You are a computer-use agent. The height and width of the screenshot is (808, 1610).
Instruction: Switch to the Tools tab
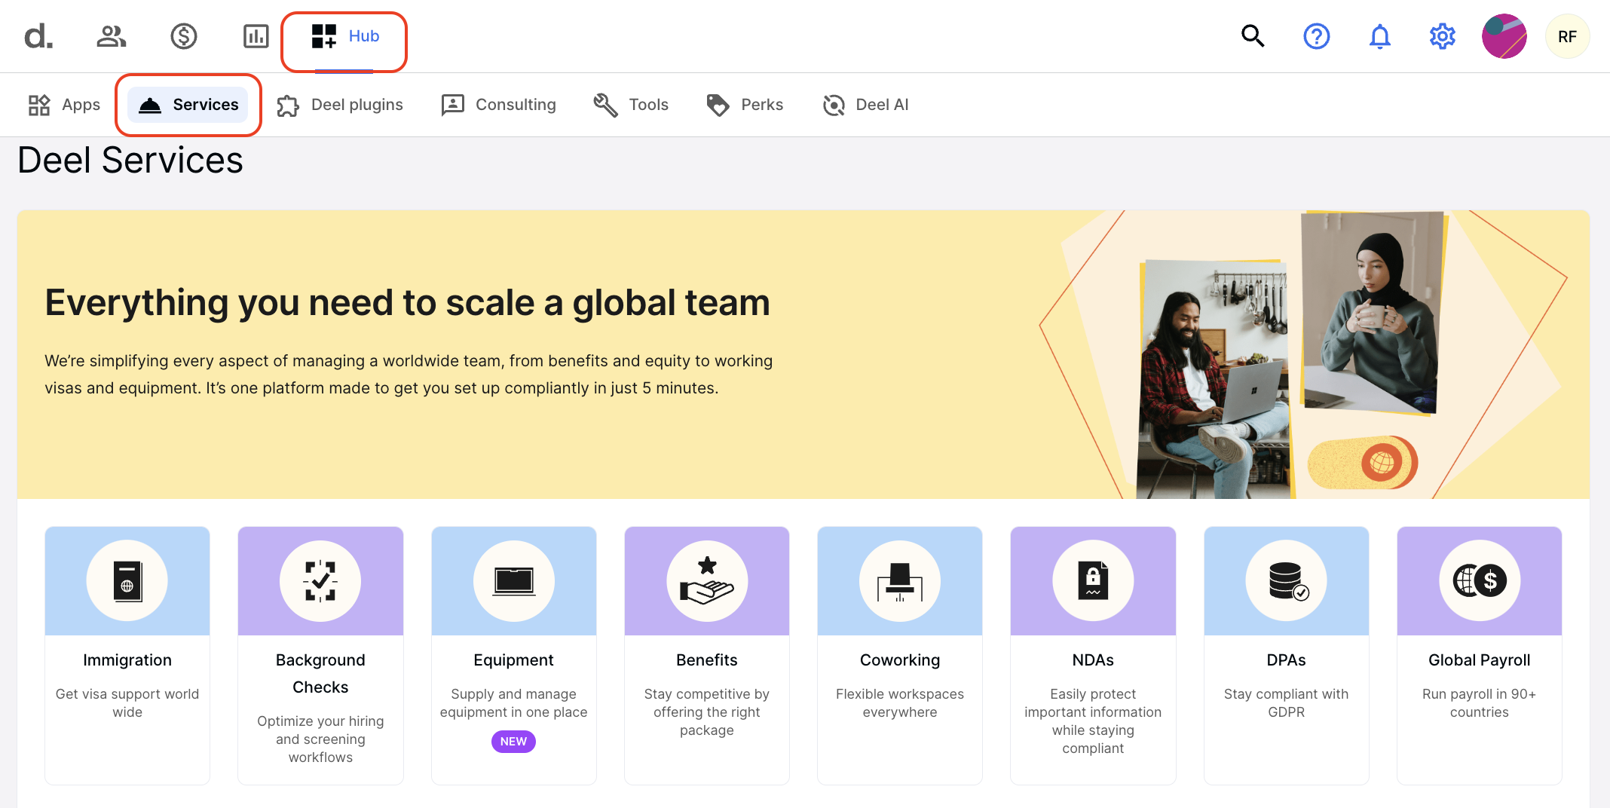tap(632, 105)
